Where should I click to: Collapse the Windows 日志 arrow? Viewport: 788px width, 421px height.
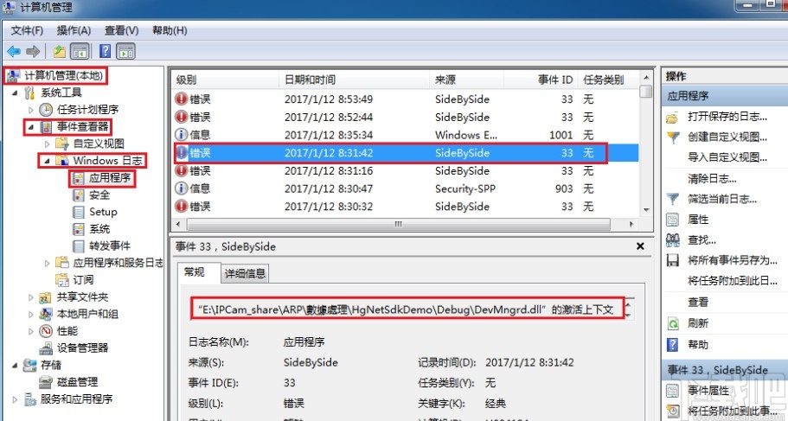48,161
